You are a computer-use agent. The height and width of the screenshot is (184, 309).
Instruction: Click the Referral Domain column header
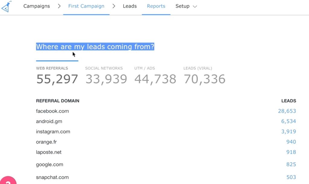pos(58,101)
